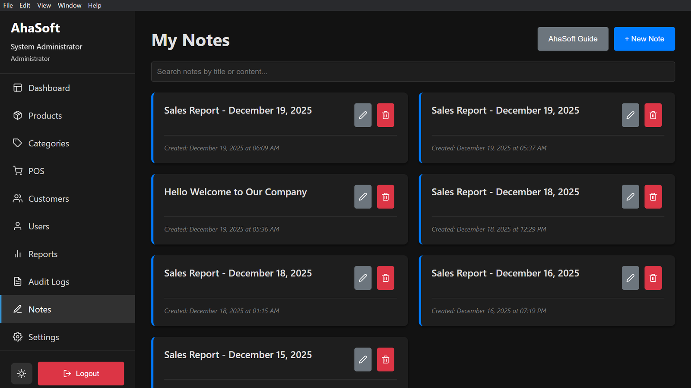Open the View menu

click(x=44, y=5)
